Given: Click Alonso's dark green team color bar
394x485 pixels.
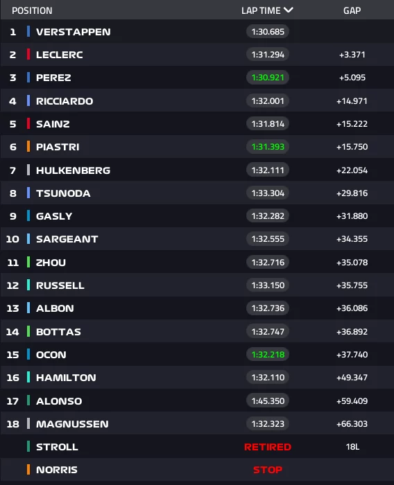Looking at the screenshot, I should click(x=28, y=400).
